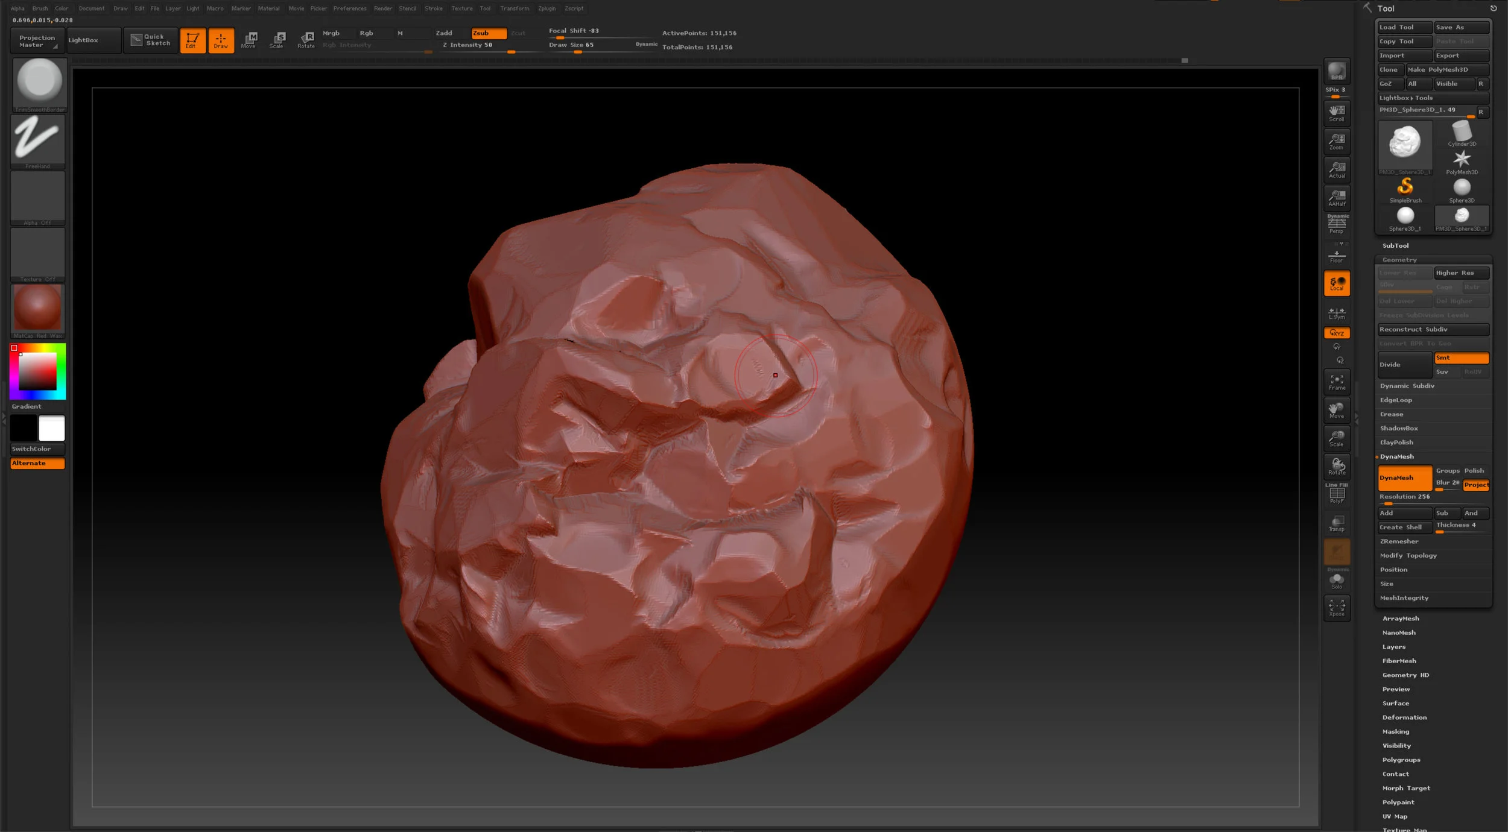Toggle the XYZ rotation mode button
The image size is (1508, 832).
1337,333
